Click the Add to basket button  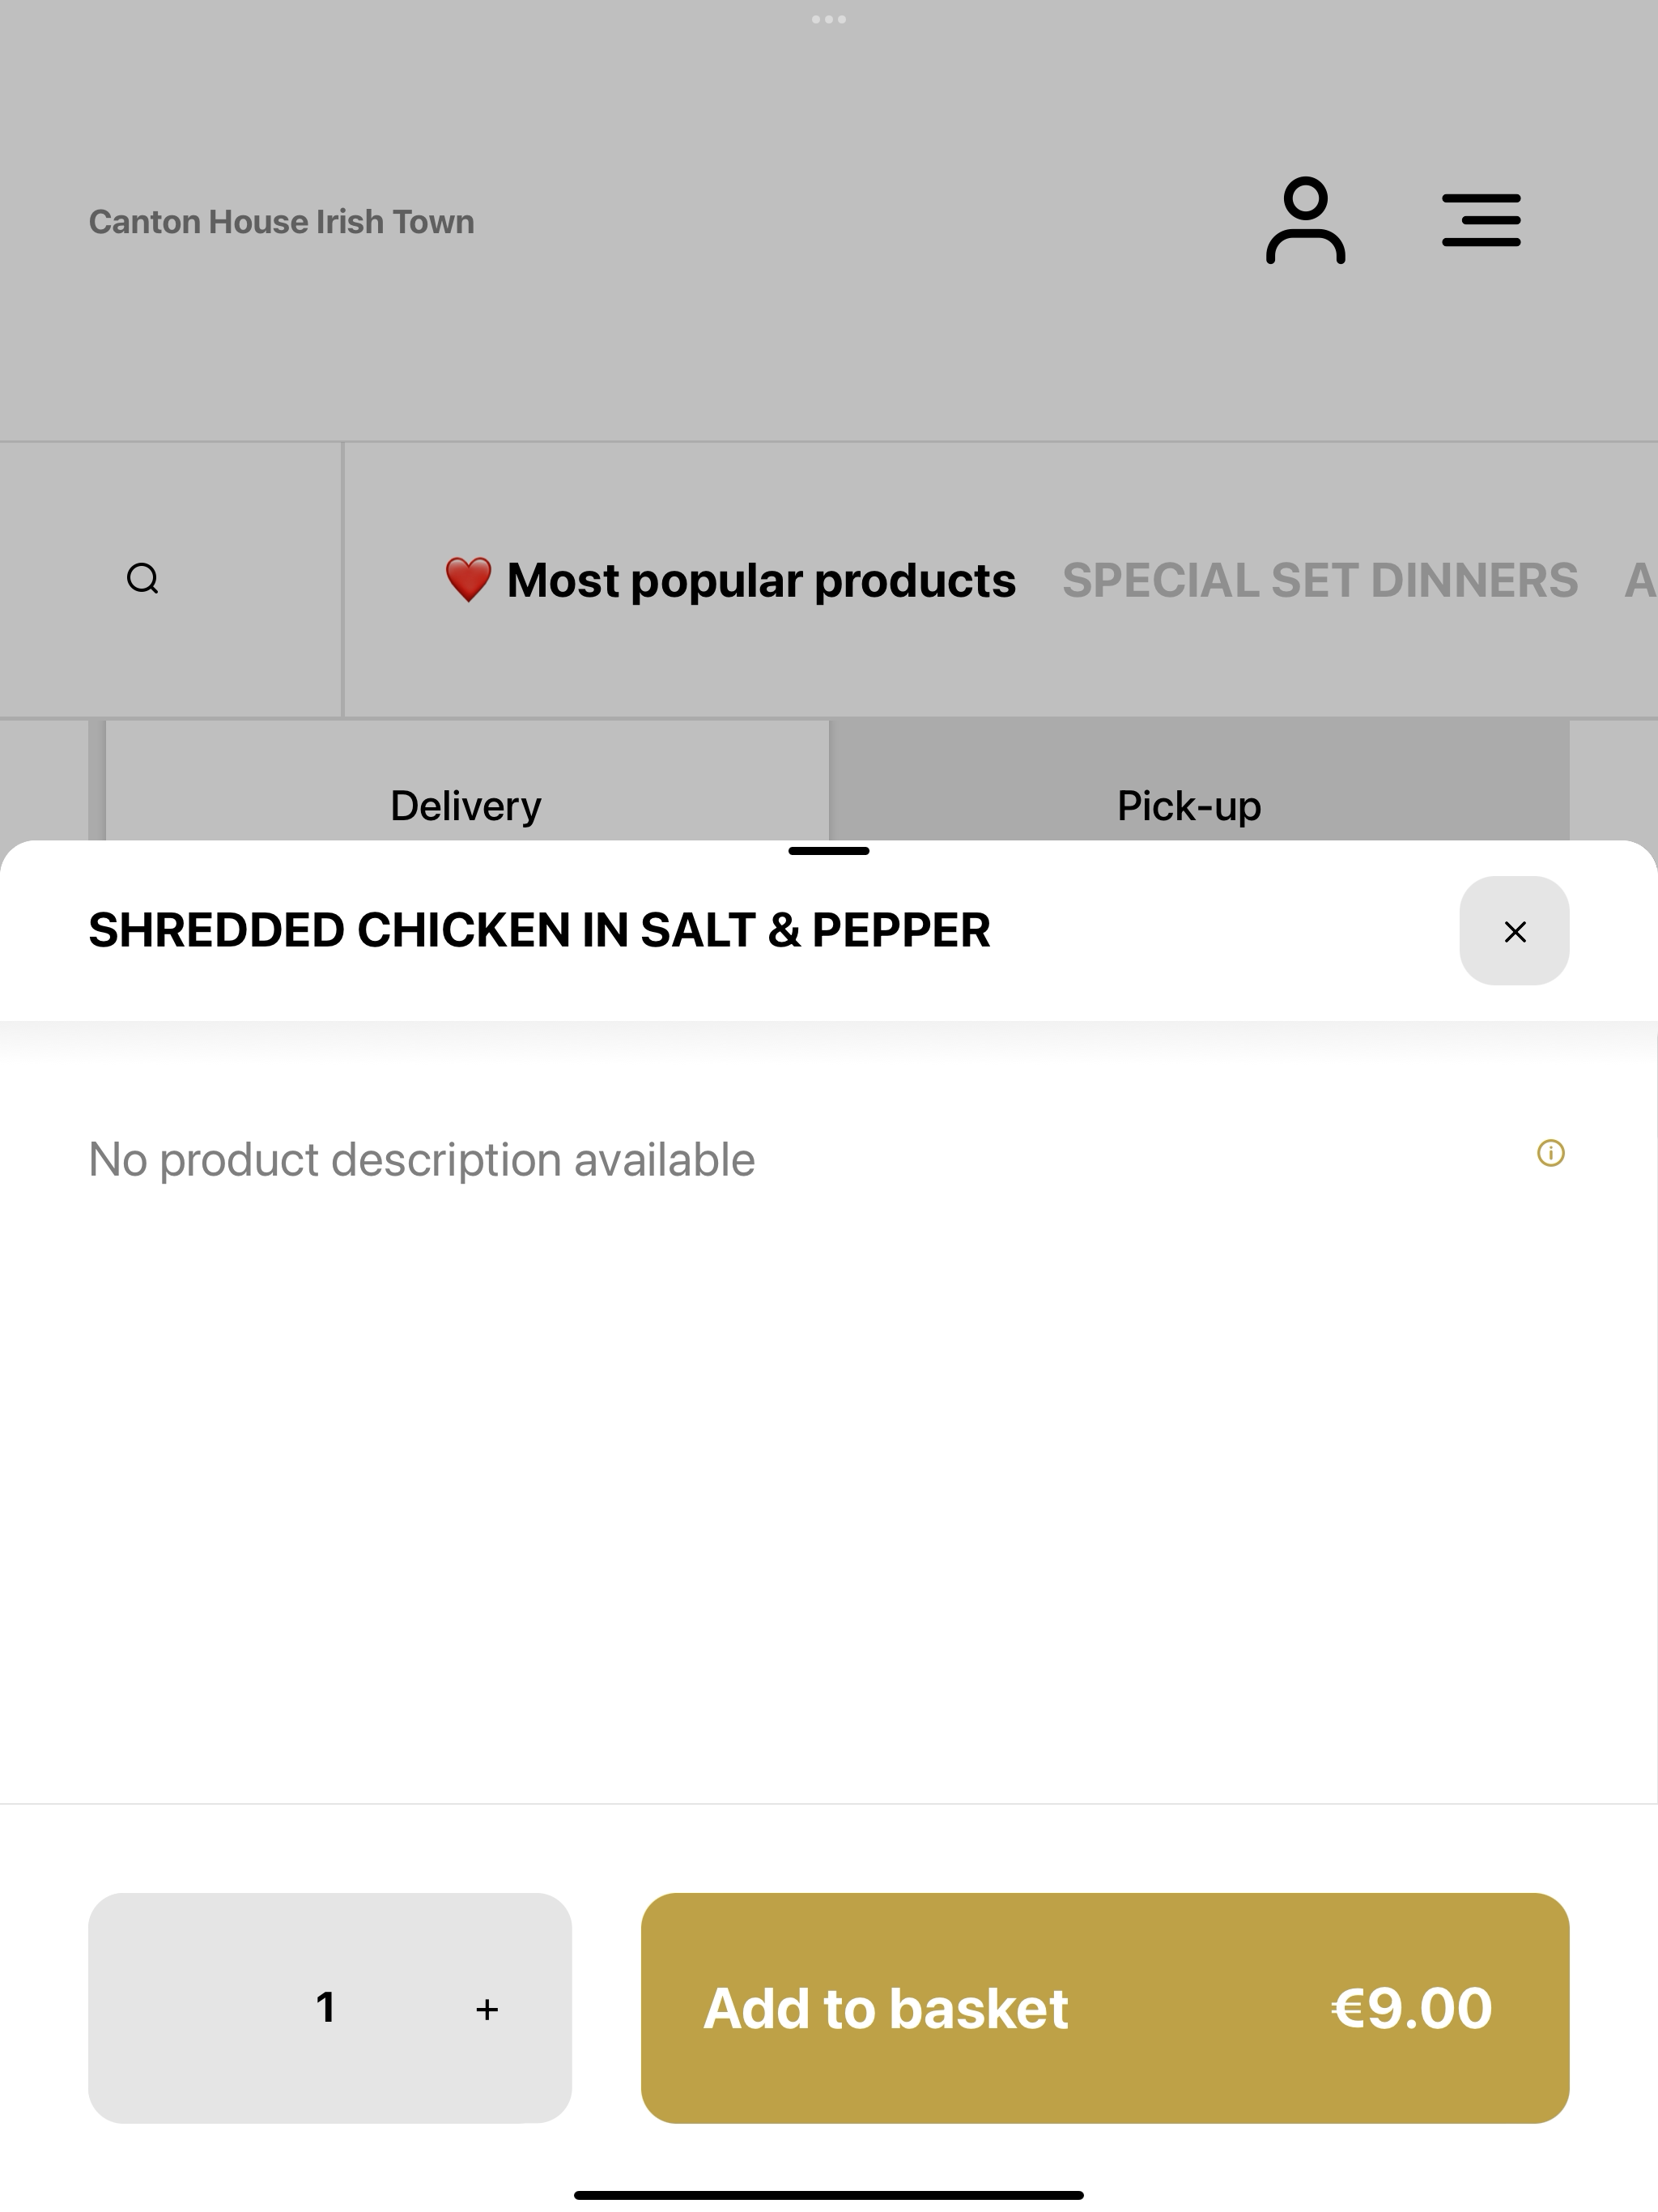tap(1105, 2008)
